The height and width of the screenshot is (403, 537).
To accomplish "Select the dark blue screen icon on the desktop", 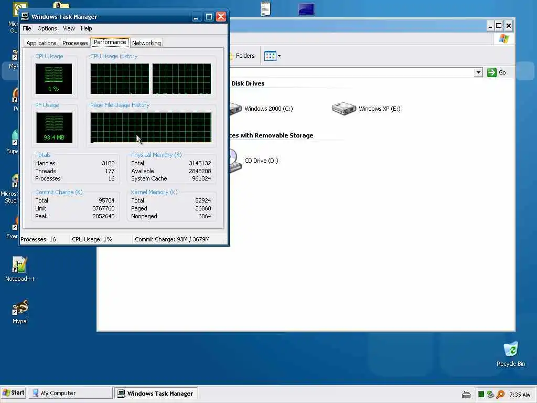I will tap(306, 9).
